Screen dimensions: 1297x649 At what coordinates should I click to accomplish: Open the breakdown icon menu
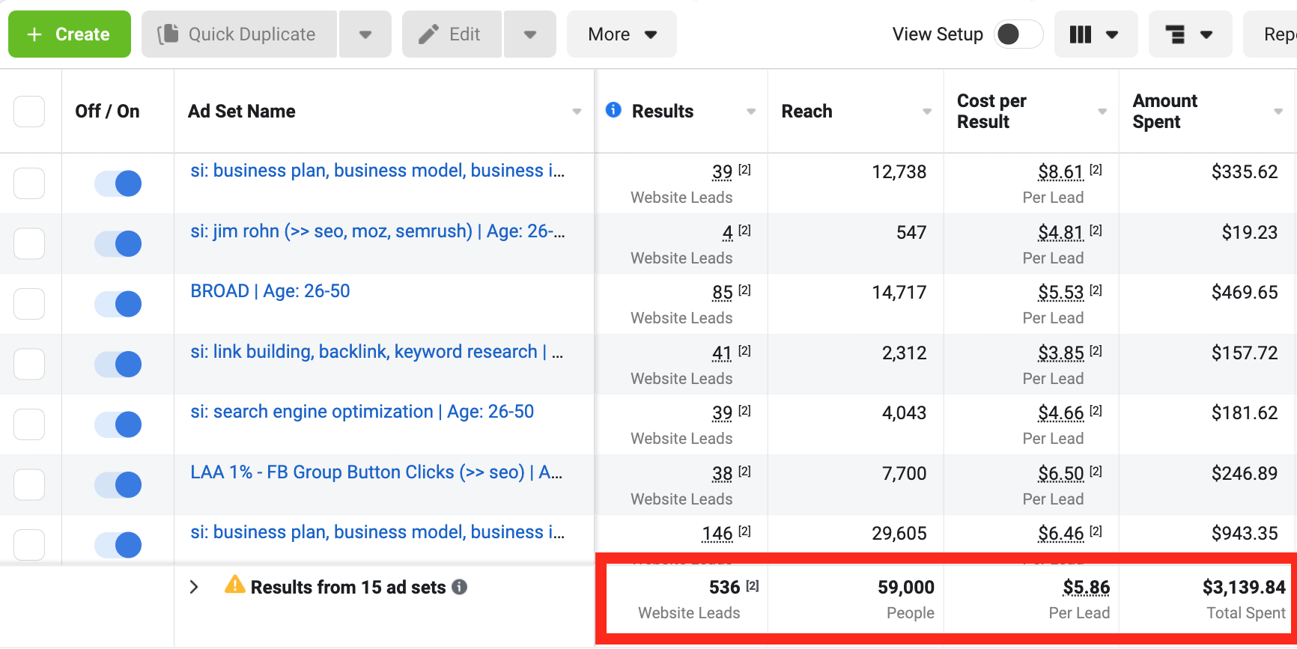(x=1189, y=34)
